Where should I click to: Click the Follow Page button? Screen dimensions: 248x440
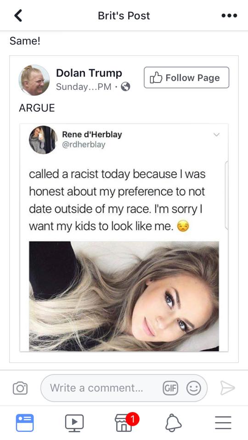pos(186,77)
